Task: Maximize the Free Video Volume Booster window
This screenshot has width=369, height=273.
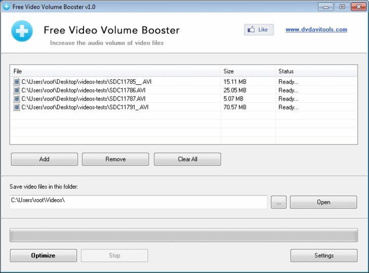Action: pos(342,7)
